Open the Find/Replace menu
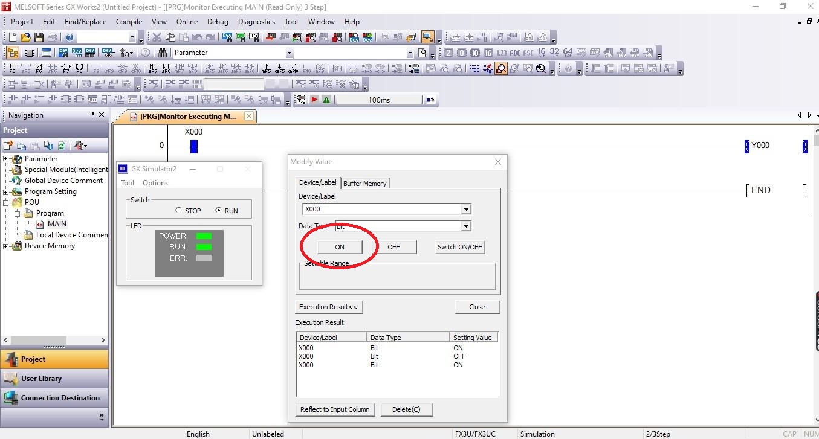819x439 pixels. click(x=85, y=21)
